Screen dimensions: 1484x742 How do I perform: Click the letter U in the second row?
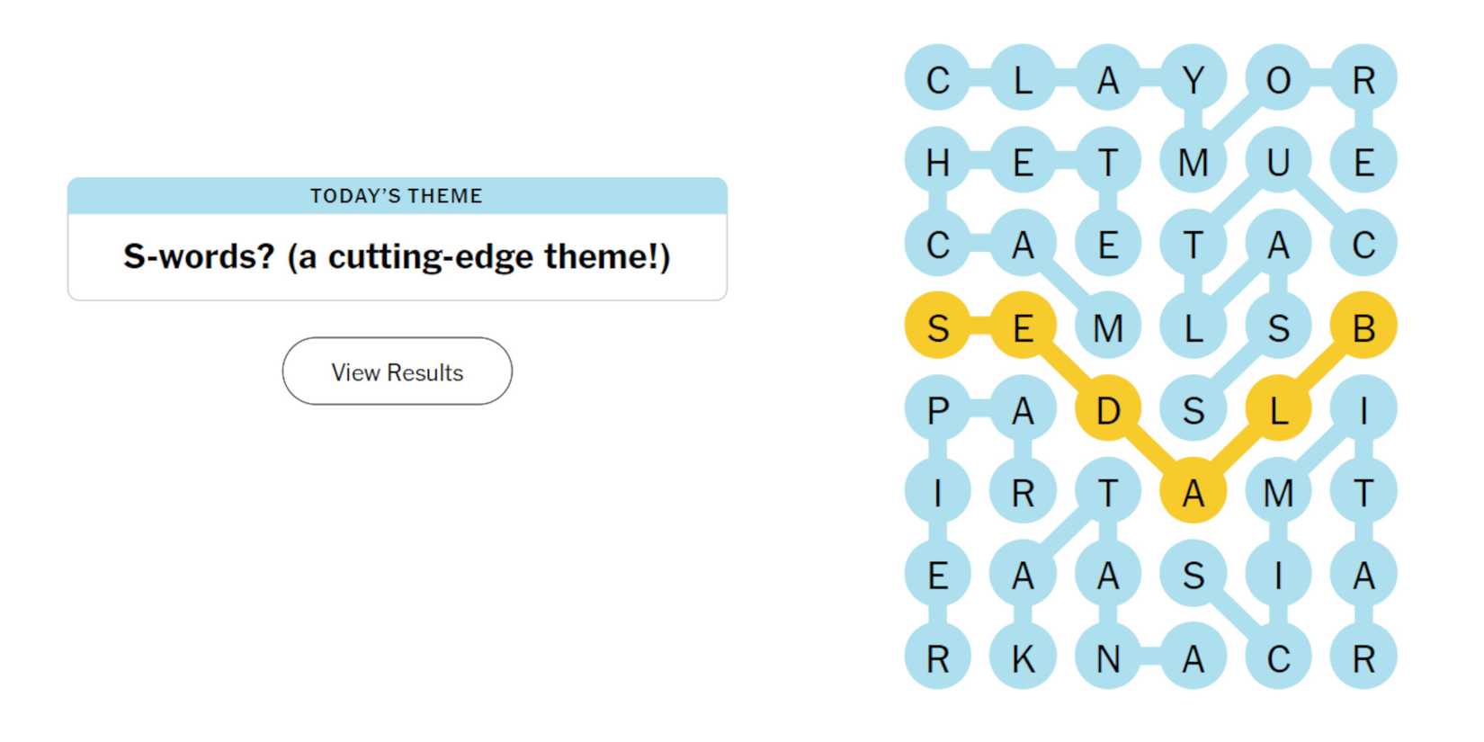[1279, 162]
